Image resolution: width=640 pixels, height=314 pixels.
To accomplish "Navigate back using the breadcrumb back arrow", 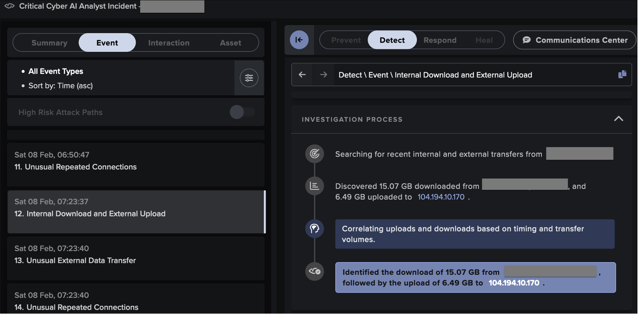I will point(302,74).
